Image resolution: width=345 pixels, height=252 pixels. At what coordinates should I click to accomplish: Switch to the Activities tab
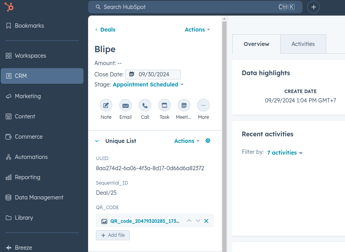[303, 44]
